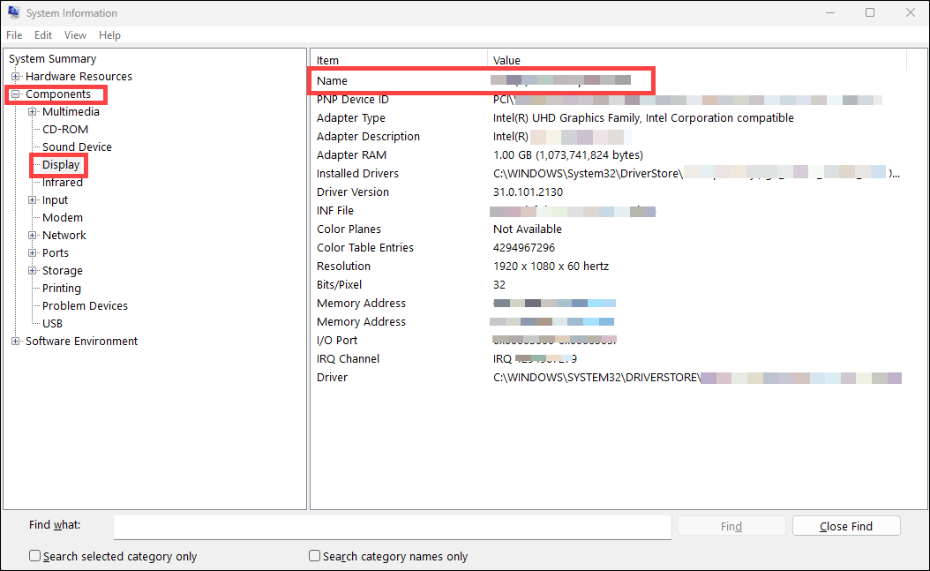Screen dimensions: 930x571
Task: Select Sound Device in the tree
Action: click(x=77, y=147)
